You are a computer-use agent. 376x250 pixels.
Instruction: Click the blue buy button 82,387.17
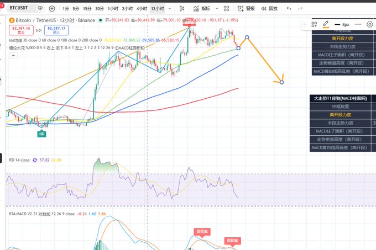point(56,30)
